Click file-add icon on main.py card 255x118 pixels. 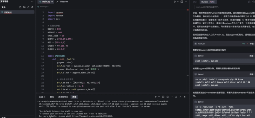click(x=195, y=44)
